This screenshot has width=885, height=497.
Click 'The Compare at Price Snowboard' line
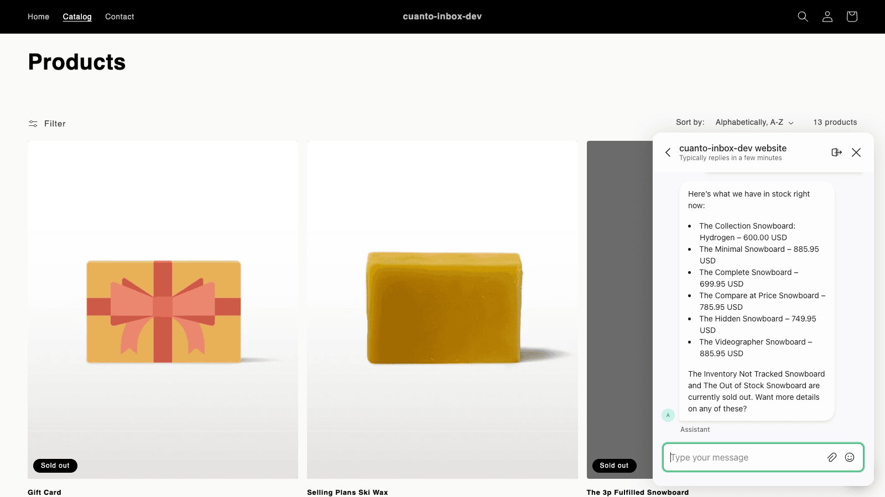click(x=762, y=301)
